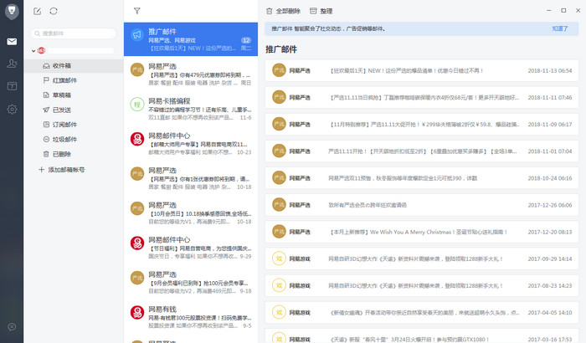Open the 9月会员福利 网易严选 email
The image size is (586, 343).
(191, 283)
